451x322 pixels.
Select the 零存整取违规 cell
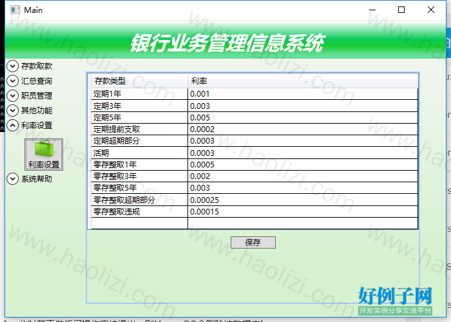[140, 212]
